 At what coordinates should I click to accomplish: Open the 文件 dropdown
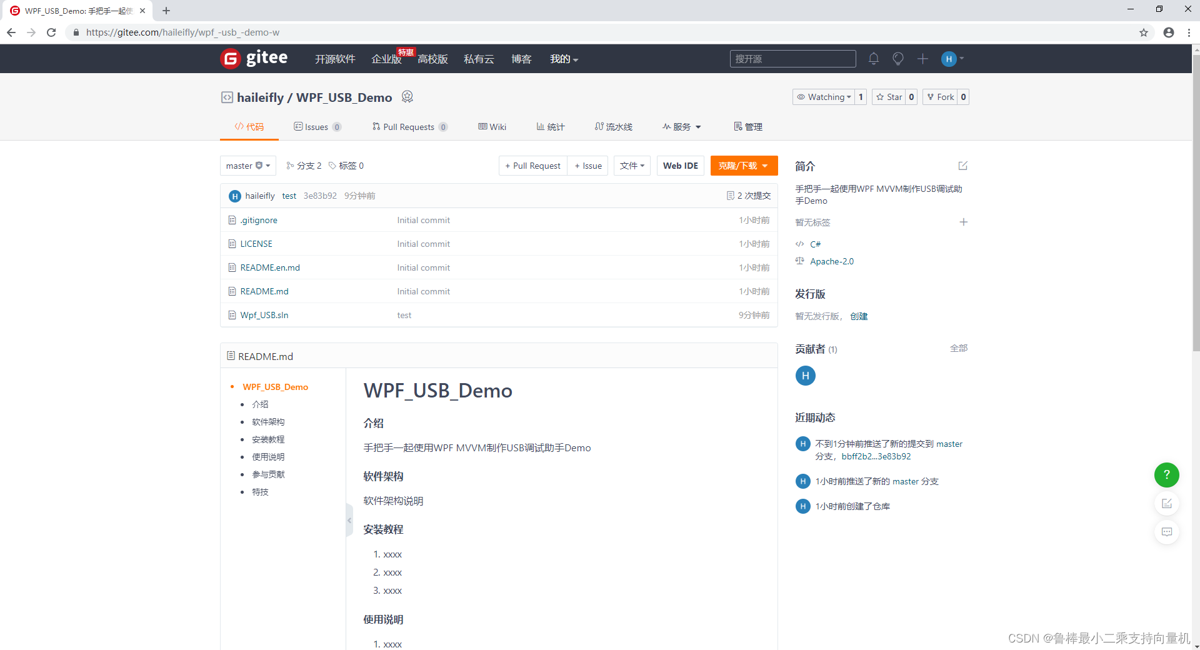pyautogui.click(x=632, y=166)
